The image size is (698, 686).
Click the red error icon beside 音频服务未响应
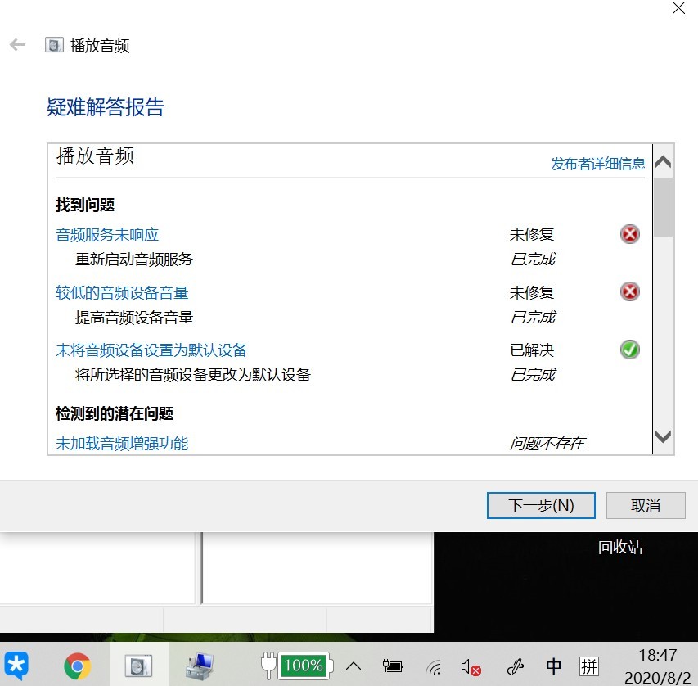pos(629,234)
